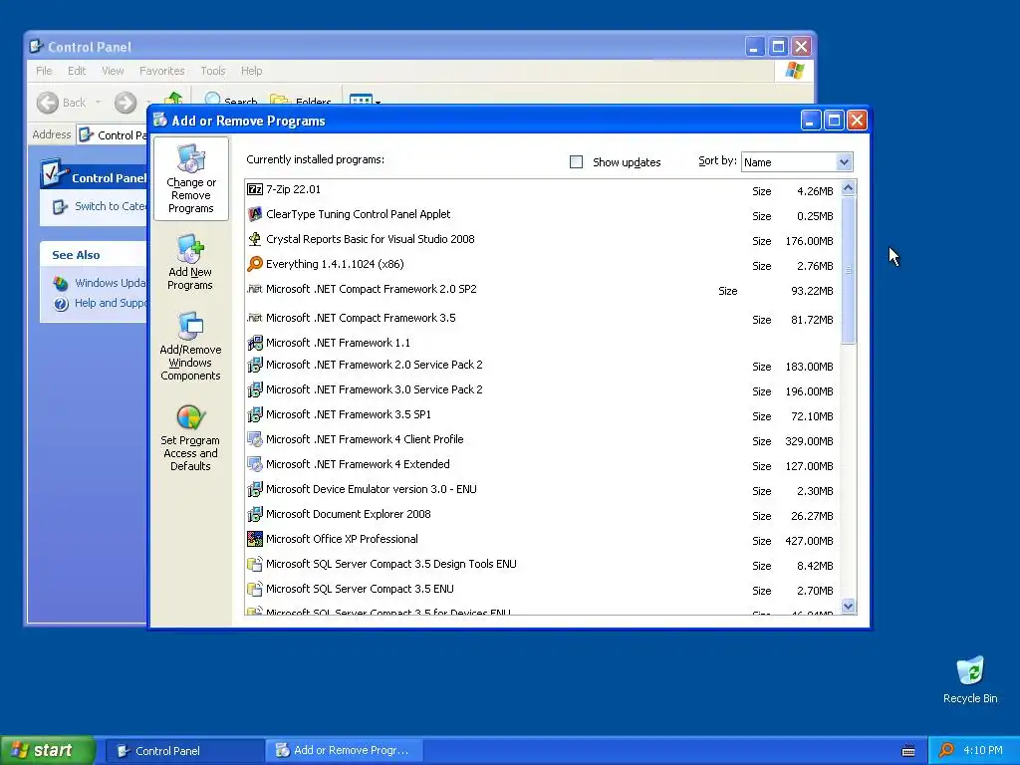This screenshot has height=765, width=1020.
Task: Click Add or Remove Programs taskbar button
Action: (345, 751)
